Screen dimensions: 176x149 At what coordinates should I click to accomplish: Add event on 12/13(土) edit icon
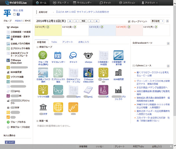coord(102,27)
